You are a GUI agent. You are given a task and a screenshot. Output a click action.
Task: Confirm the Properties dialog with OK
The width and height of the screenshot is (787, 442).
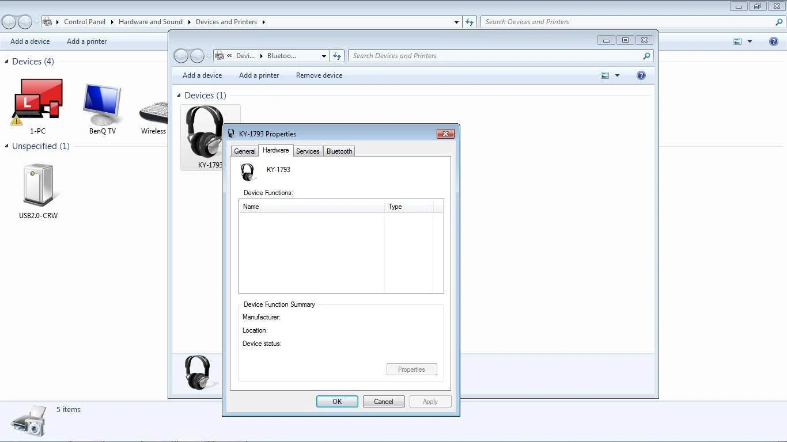[337, 402]
